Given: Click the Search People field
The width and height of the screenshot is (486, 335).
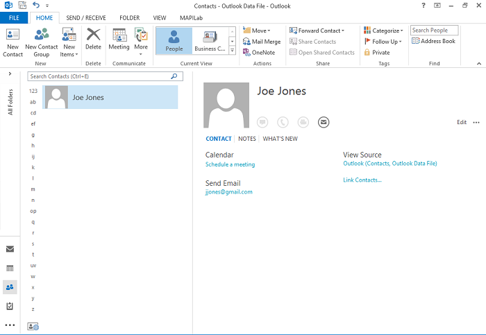Looking at the screenshot, I should (x=434, y=31).
